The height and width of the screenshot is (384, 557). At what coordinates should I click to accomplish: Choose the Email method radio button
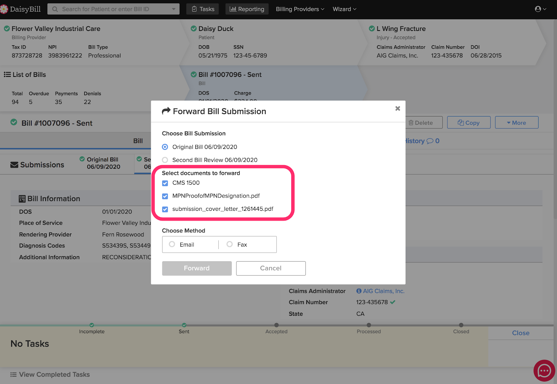coord(172,244)
